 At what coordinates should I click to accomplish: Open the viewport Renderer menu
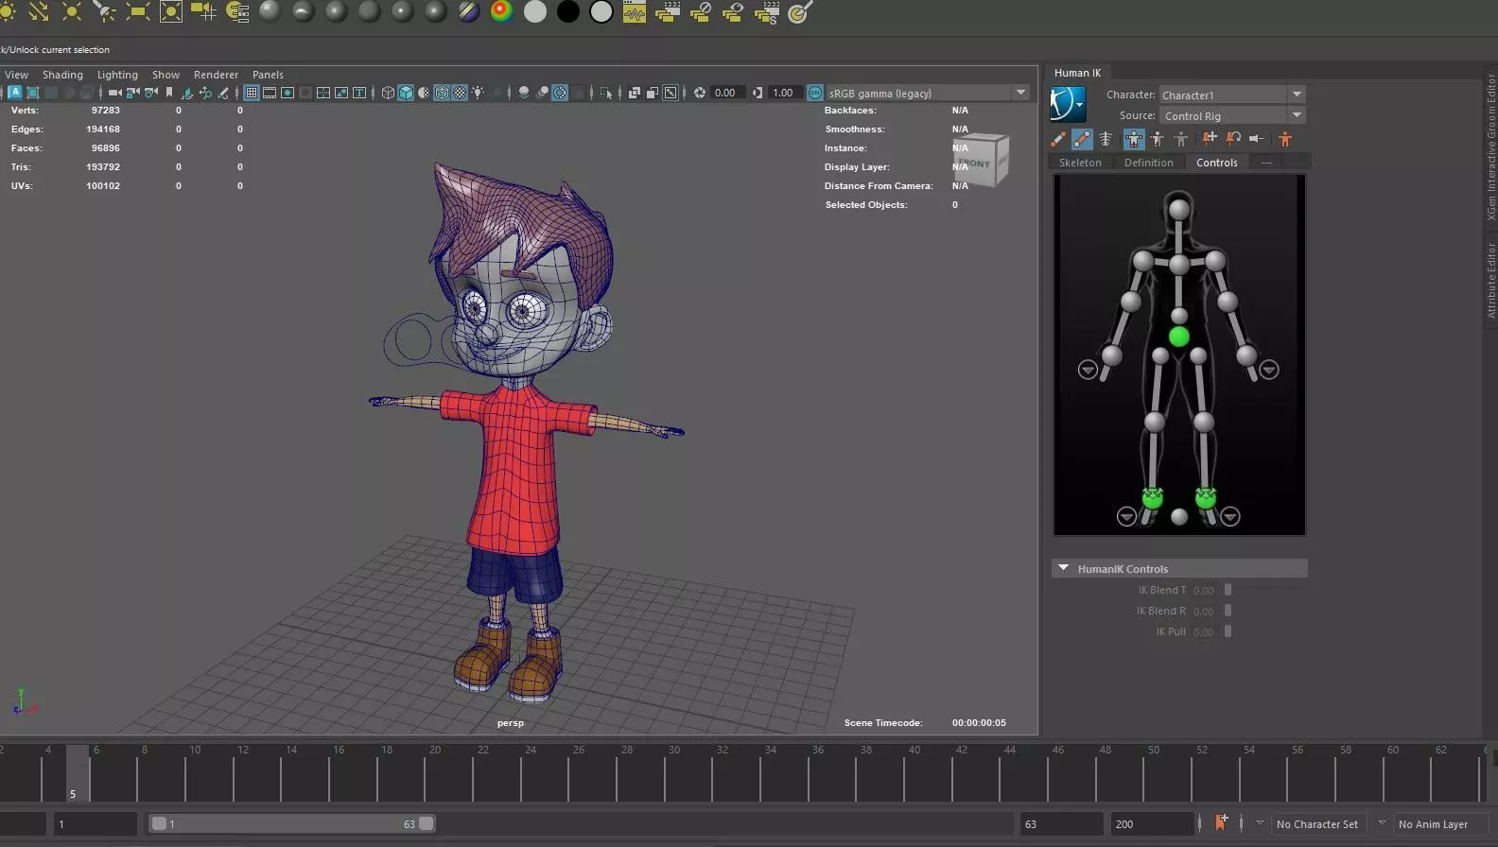(x=216, y=75)
